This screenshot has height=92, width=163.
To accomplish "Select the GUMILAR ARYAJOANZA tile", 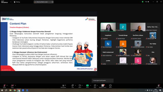I will pyautogui.click(x=138, y=44).
